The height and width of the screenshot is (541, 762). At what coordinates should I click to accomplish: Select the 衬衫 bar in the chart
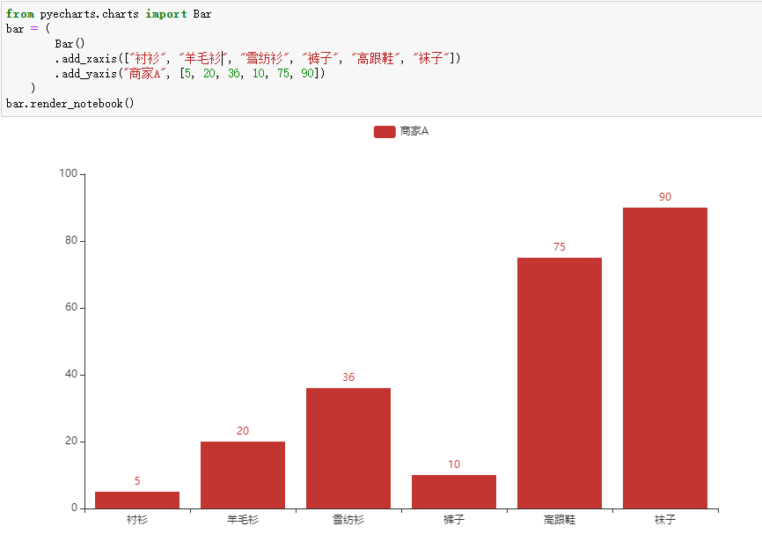[x=136, y=500]
